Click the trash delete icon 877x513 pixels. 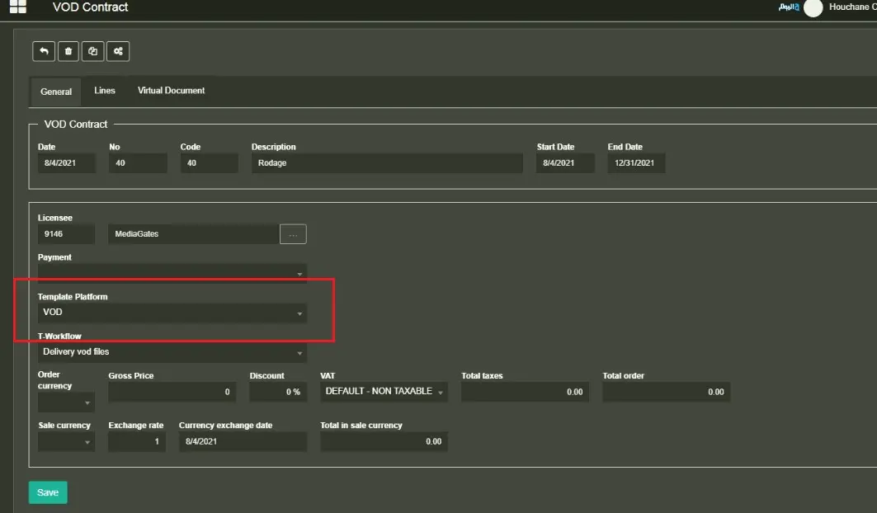(x=68, y=51)
